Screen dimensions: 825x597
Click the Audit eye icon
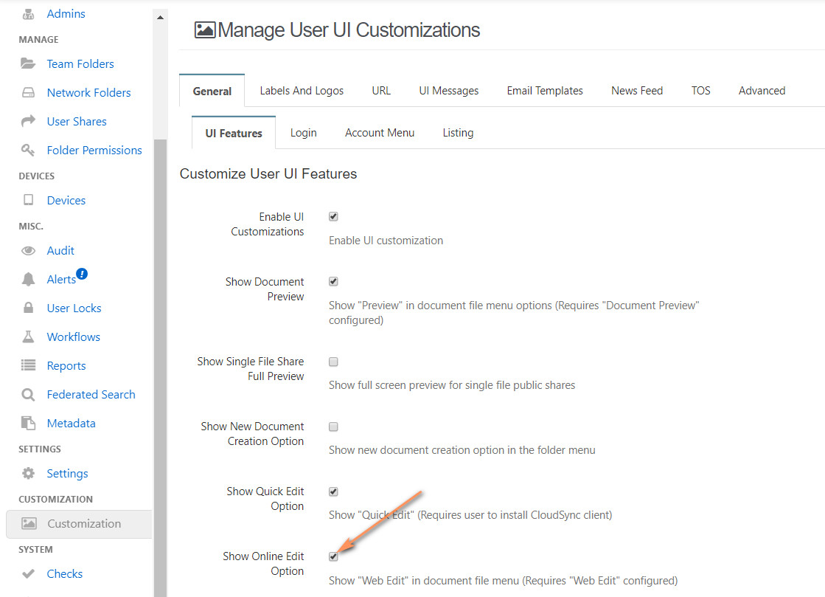click(28, 250)
